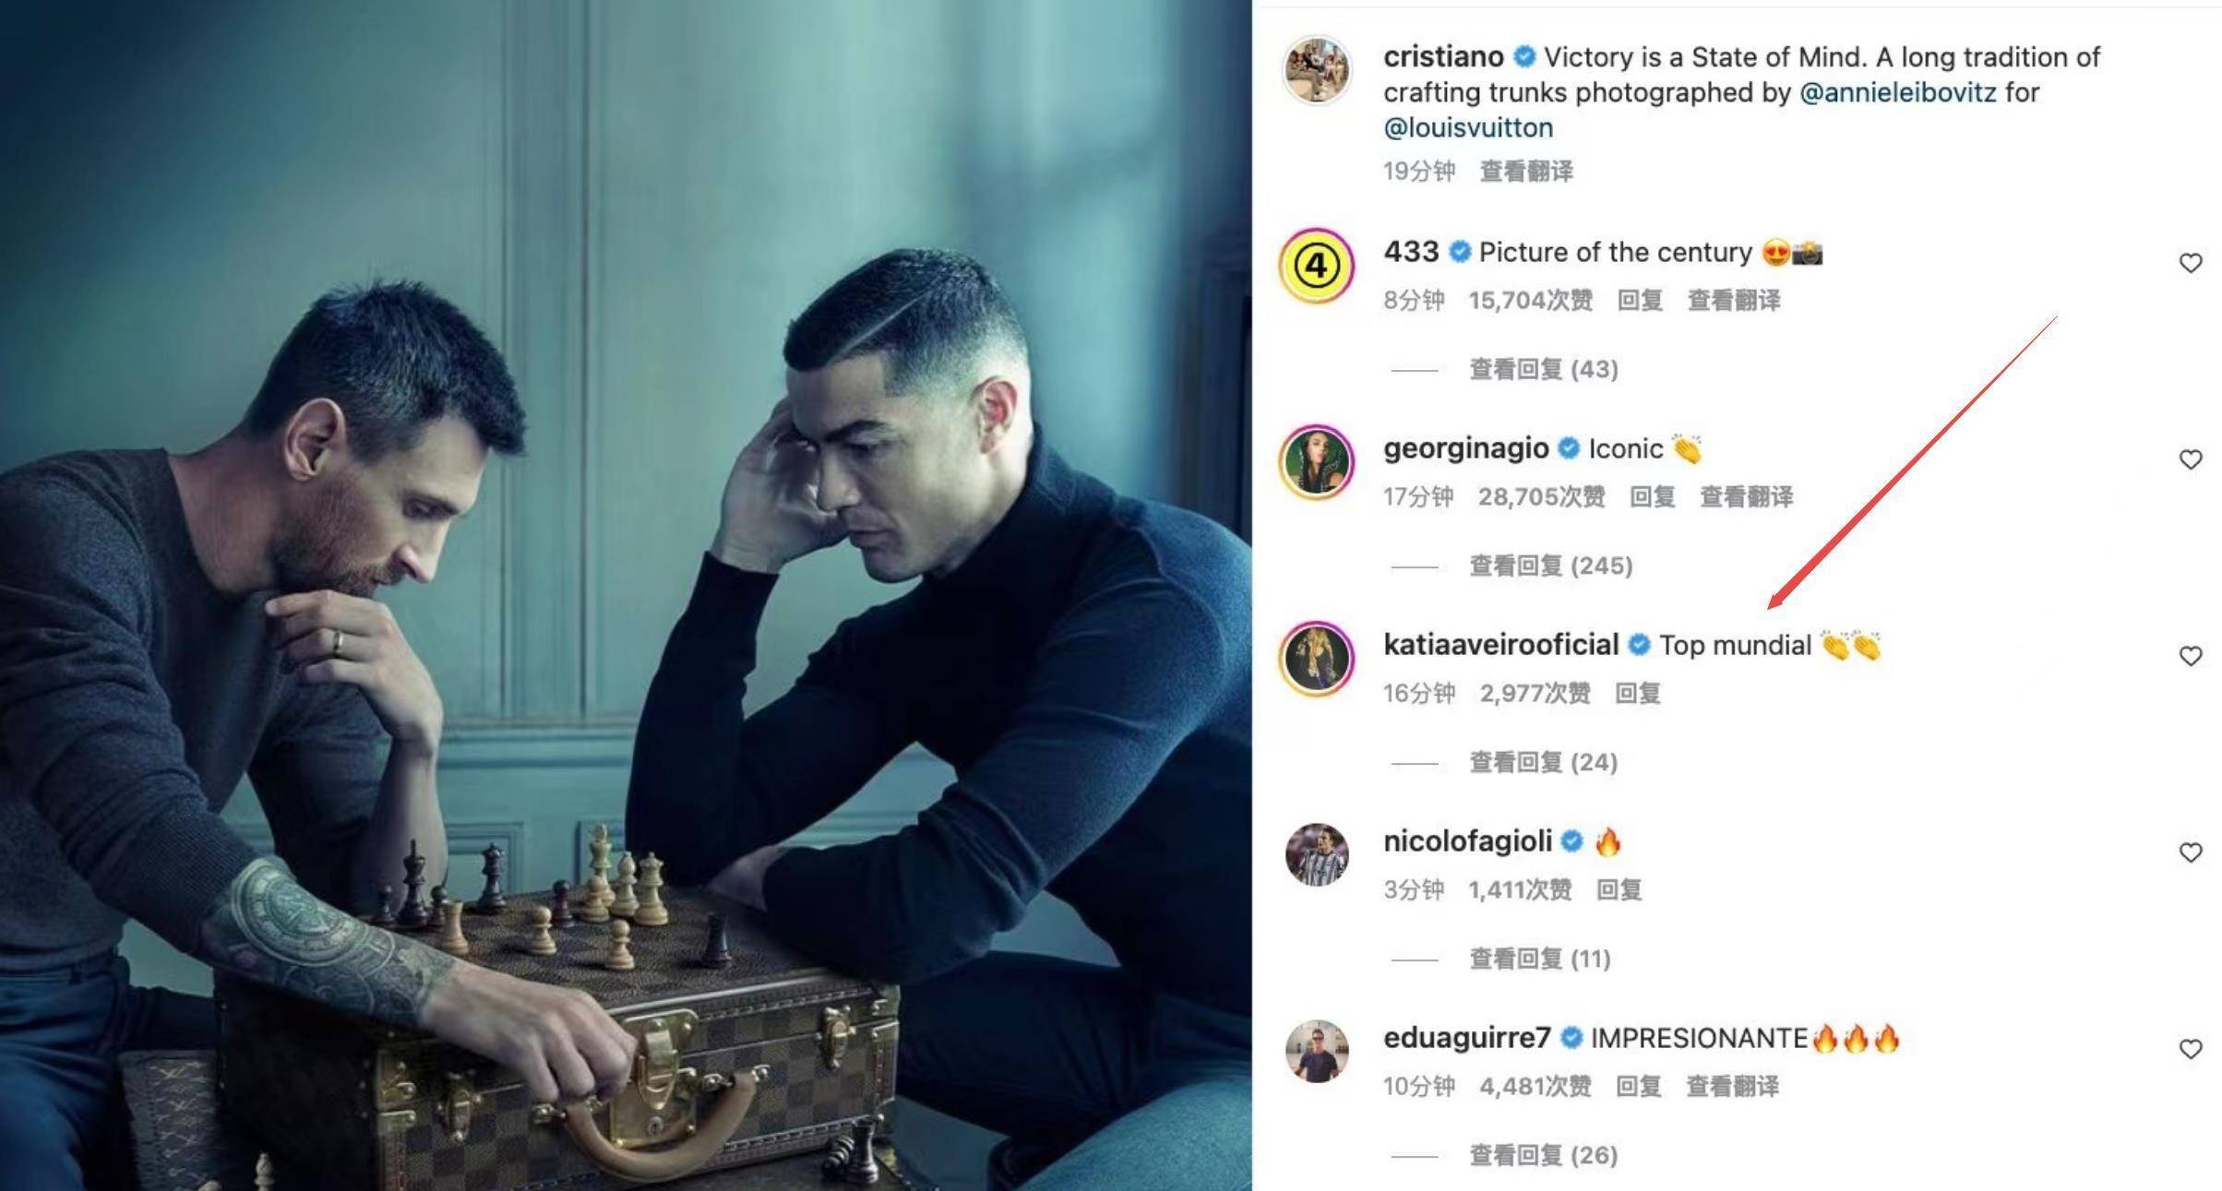Open the @annieleibovitz mention link
2222x1191 pixels.
(x=1898, y=92)
